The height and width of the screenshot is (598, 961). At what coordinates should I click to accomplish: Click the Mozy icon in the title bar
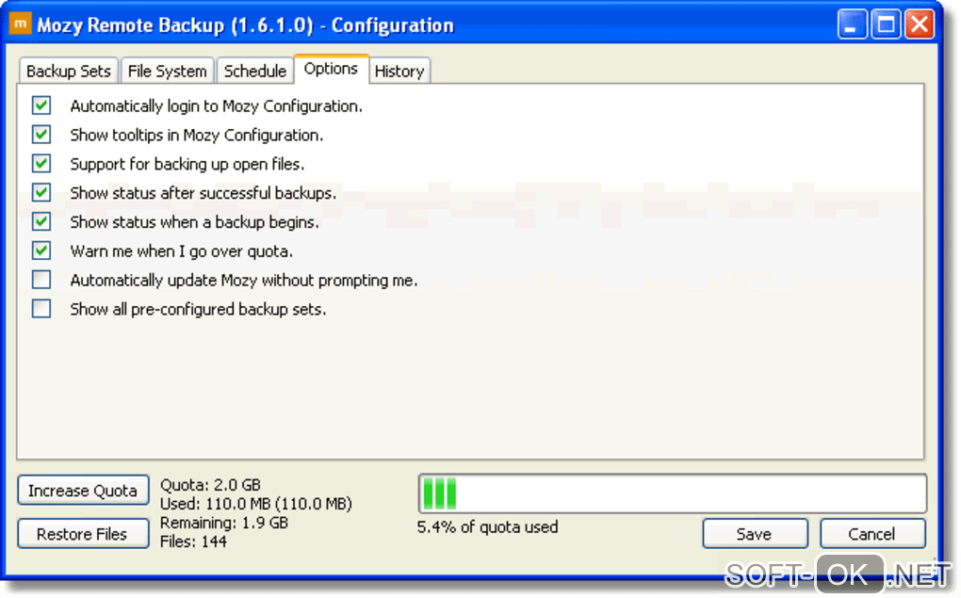(20, 24)
